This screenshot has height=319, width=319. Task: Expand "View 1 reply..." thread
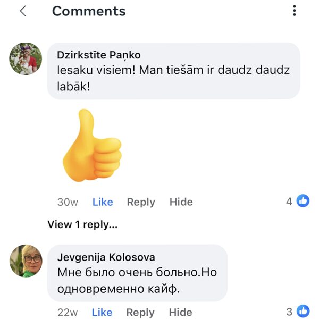coord(82,224)
